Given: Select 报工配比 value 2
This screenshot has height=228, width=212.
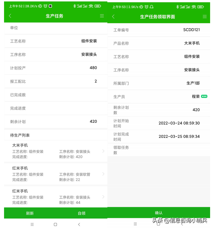Looking at the screenshot, I should click(96, 81).
